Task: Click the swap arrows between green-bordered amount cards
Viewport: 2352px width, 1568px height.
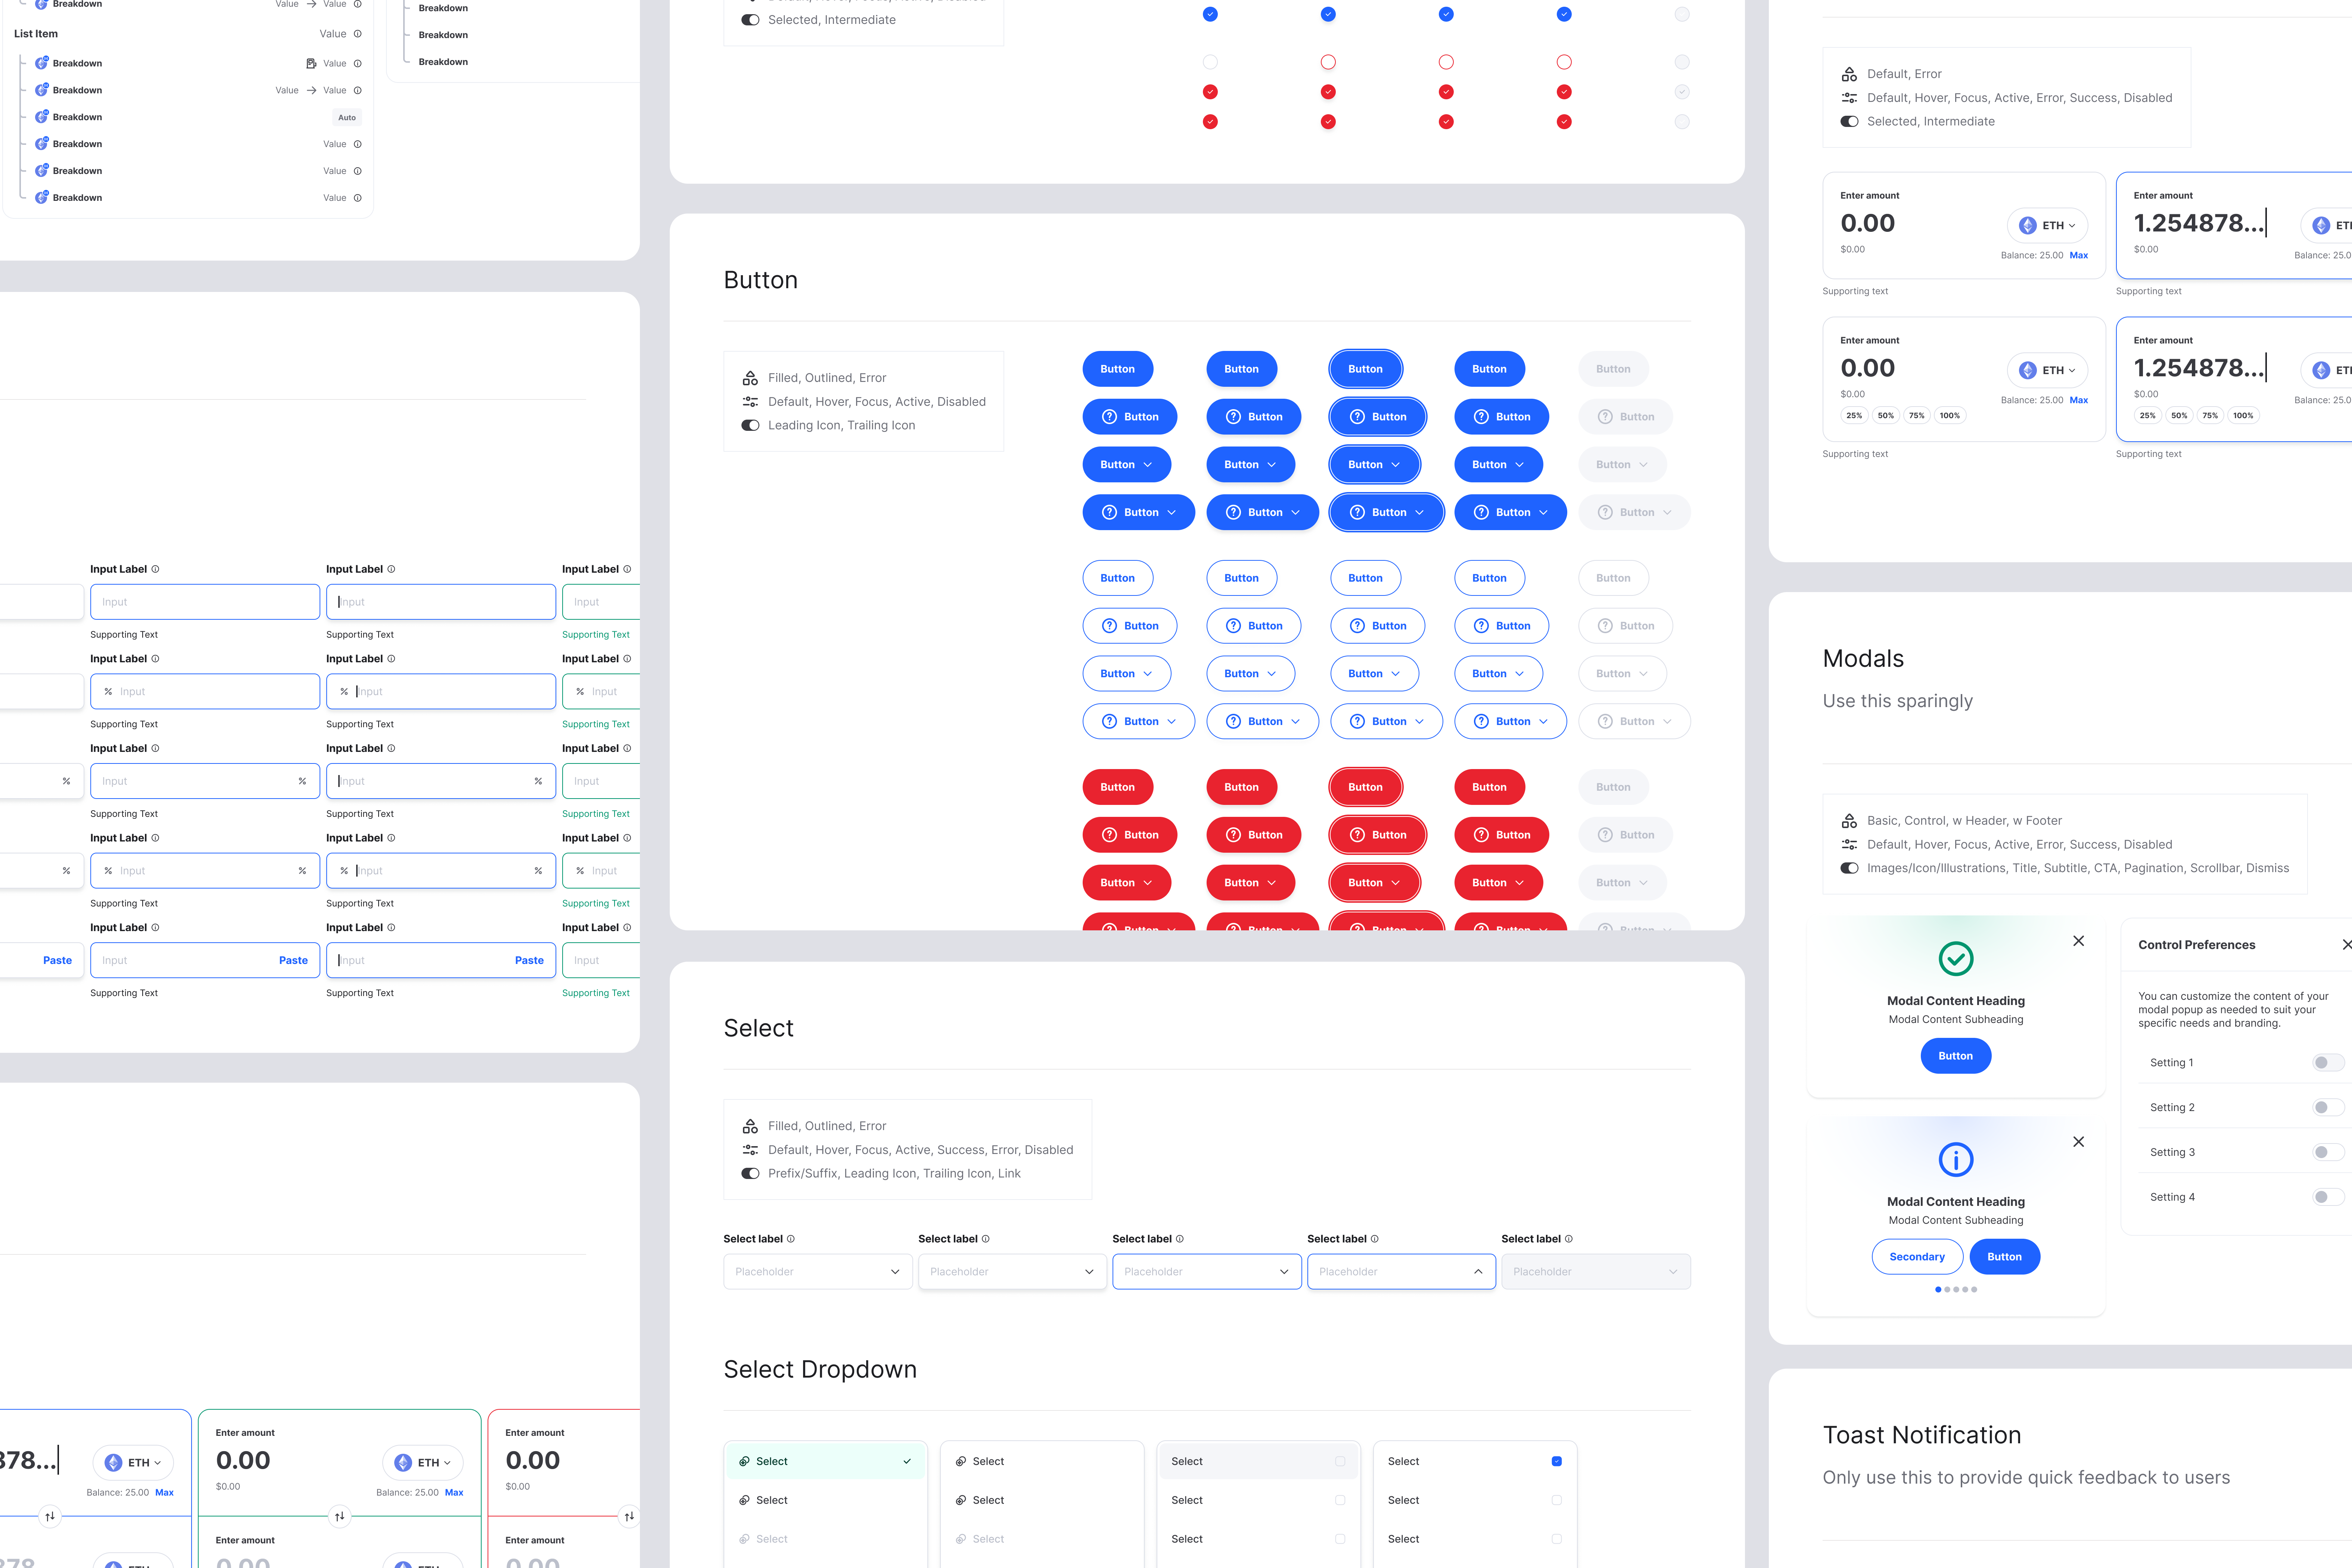Action: 340,1516
